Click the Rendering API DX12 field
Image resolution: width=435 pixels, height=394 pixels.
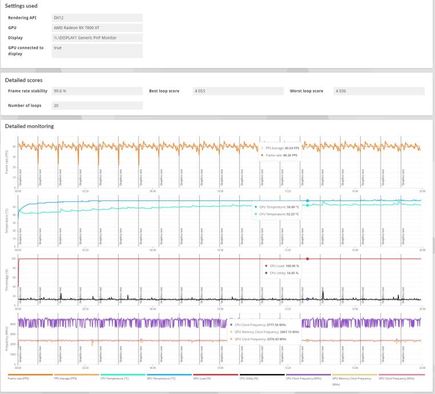pyautogui.click(x=98, y=18)
